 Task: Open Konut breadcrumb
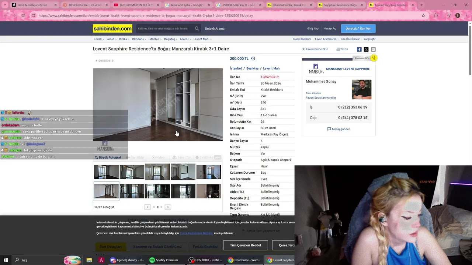pos(110,39)
